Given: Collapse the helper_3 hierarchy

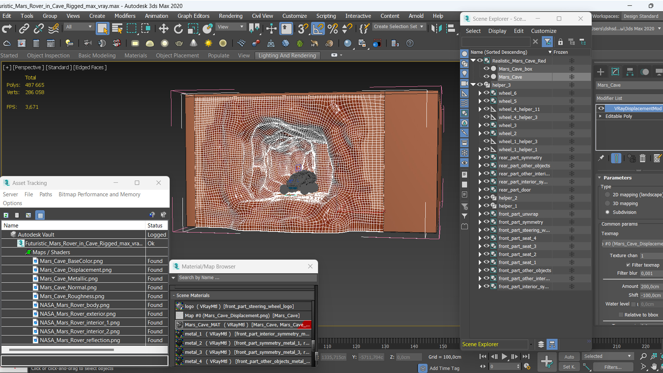Looking at the screenshot, I should click(473, 85).
